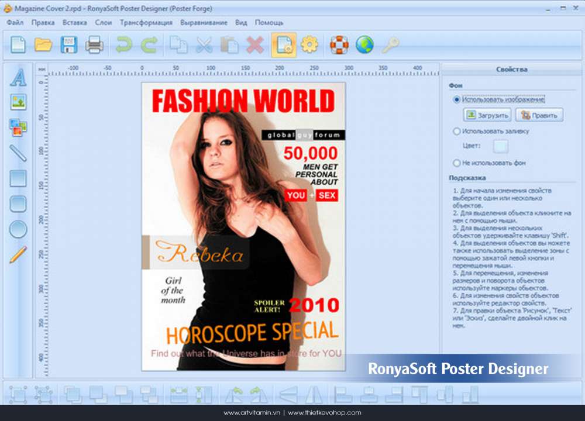Click the red Delete X icon
This screenshot has height=421, width=585.
pyautogui.click(x=255, y=44)
